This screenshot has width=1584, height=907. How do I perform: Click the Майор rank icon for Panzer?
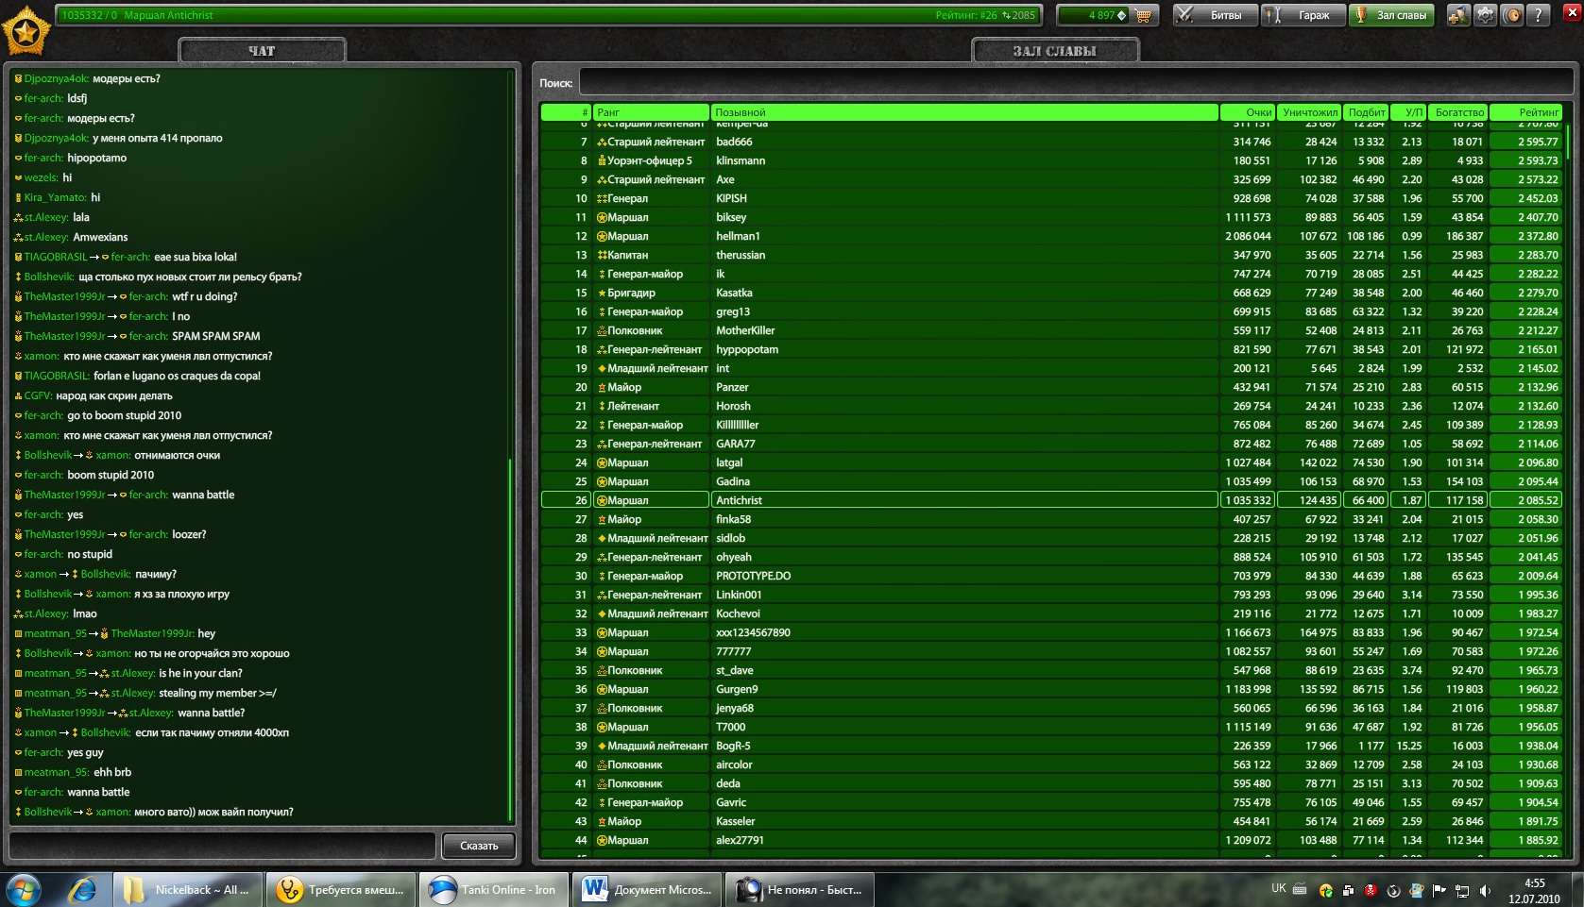click(602, 387)
